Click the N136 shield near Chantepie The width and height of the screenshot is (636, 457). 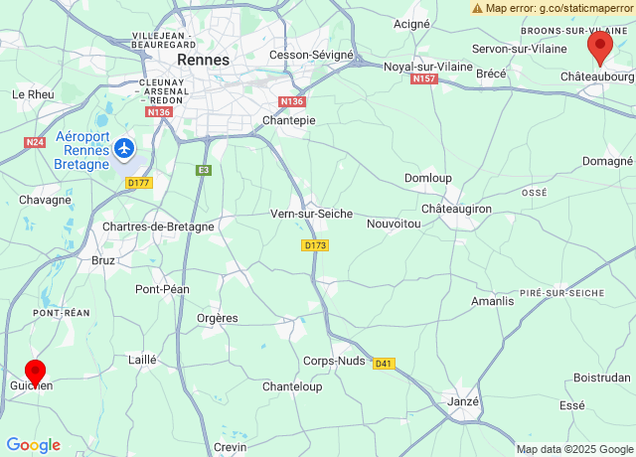click(292, 101)
